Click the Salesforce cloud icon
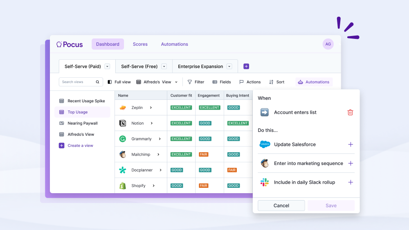Viewport: 409px width, 230px height. pyautogui.click(x=265, y=144)
